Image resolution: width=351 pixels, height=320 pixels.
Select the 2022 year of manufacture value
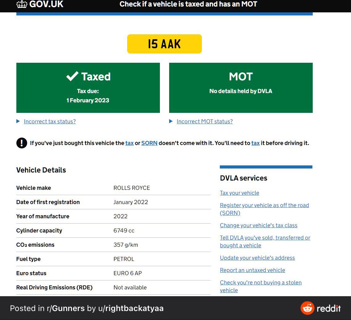(x=120, y=216)
